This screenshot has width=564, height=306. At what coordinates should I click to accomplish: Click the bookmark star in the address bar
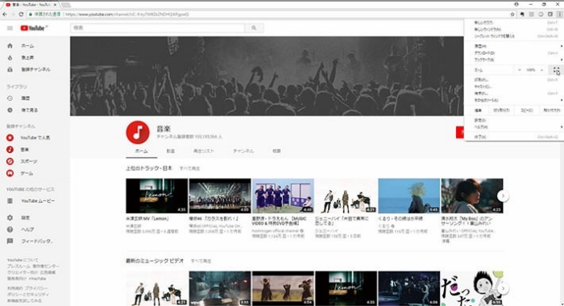tap(512, 14)
